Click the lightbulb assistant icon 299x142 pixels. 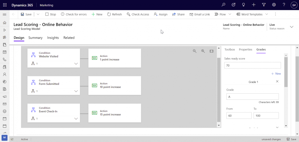(243, 5)
